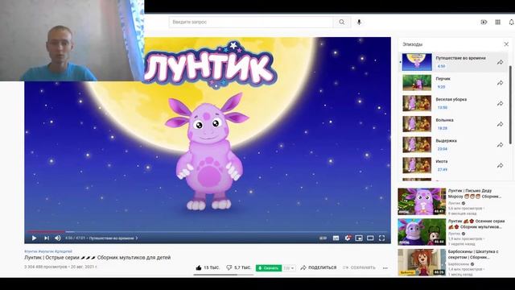515x290 pixels.
Task: Toggle theater mode view
Action: 370,238
